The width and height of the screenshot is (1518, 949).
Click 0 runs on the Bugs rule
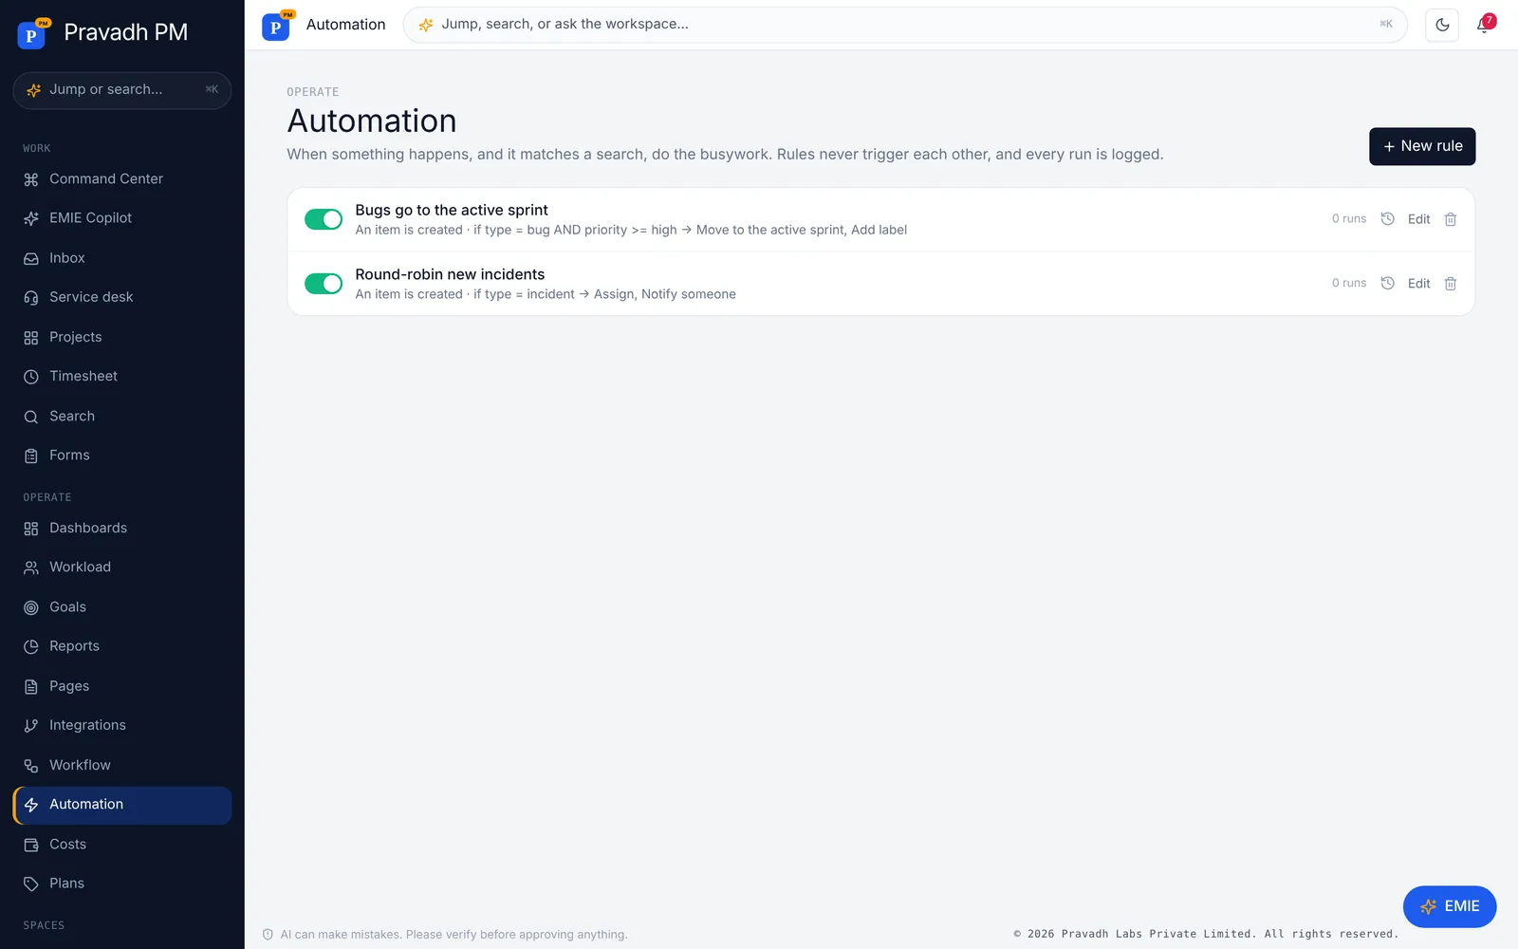point(1349,219)
